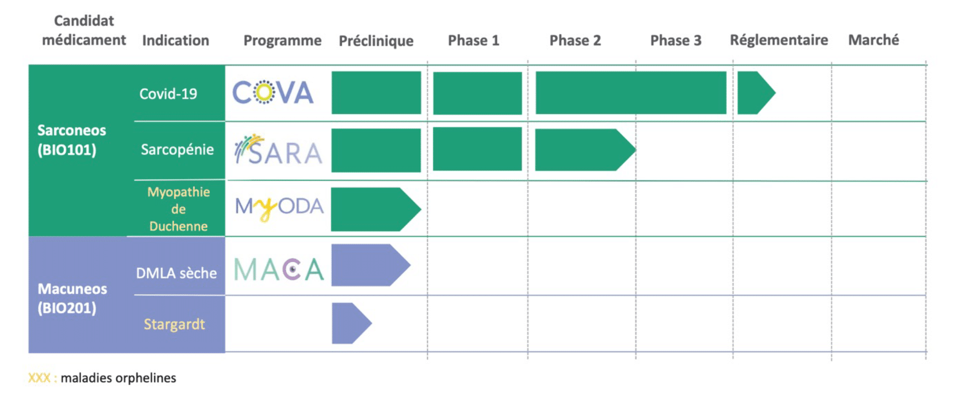Click the COVA programme logo
The height and width of the screenshot is (397, 955).
coord(273,92)
